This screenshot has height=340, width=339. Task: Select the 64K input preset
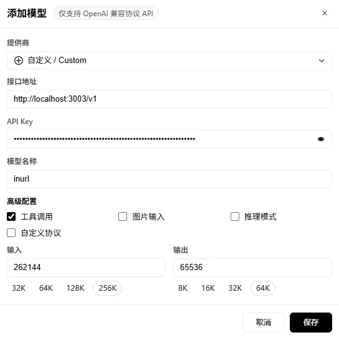pyautogui.click(x=46, y=288)
